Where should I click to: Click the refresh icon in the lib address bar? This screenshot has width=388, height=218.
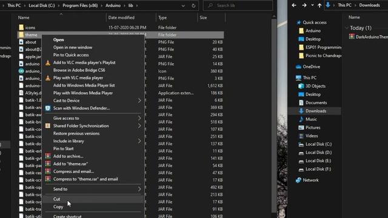193,5
